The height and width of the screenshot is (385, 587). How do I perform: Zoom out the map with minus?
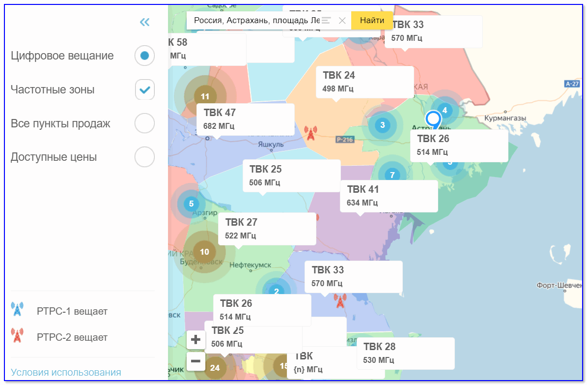pos(196,361)
